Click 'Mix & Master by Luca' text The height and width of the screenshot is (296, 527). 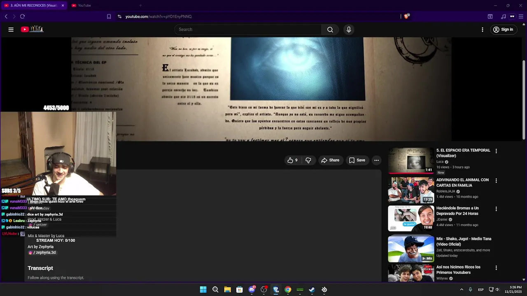point(46,236)
